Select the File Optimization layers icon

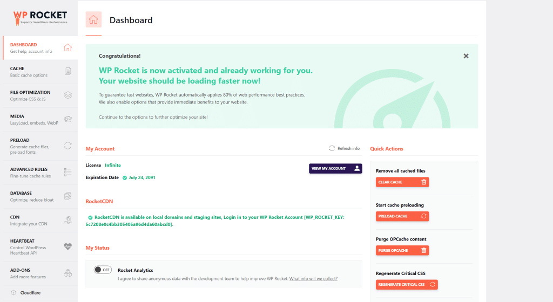point(68,95)
